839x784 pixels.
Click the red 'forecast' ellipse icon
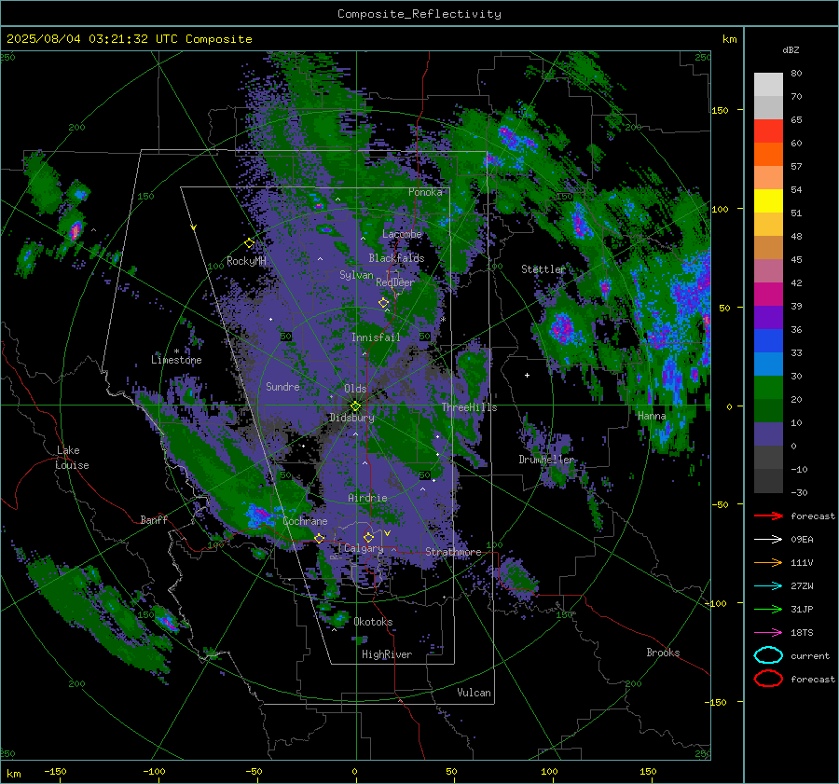(x=768, y=679)
